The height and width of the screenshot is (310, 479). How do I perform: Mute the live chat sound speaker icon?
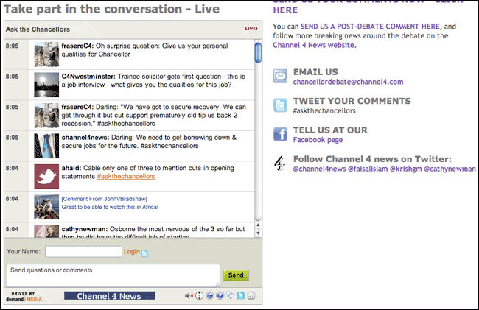pos(189,295)
